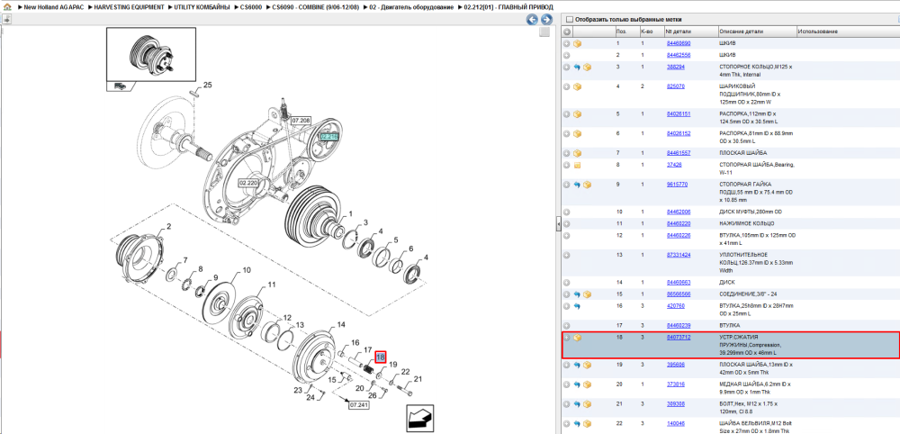Go to previous diagram with back arrow
The image size is (900, 434).
click(x=533, y=20)
